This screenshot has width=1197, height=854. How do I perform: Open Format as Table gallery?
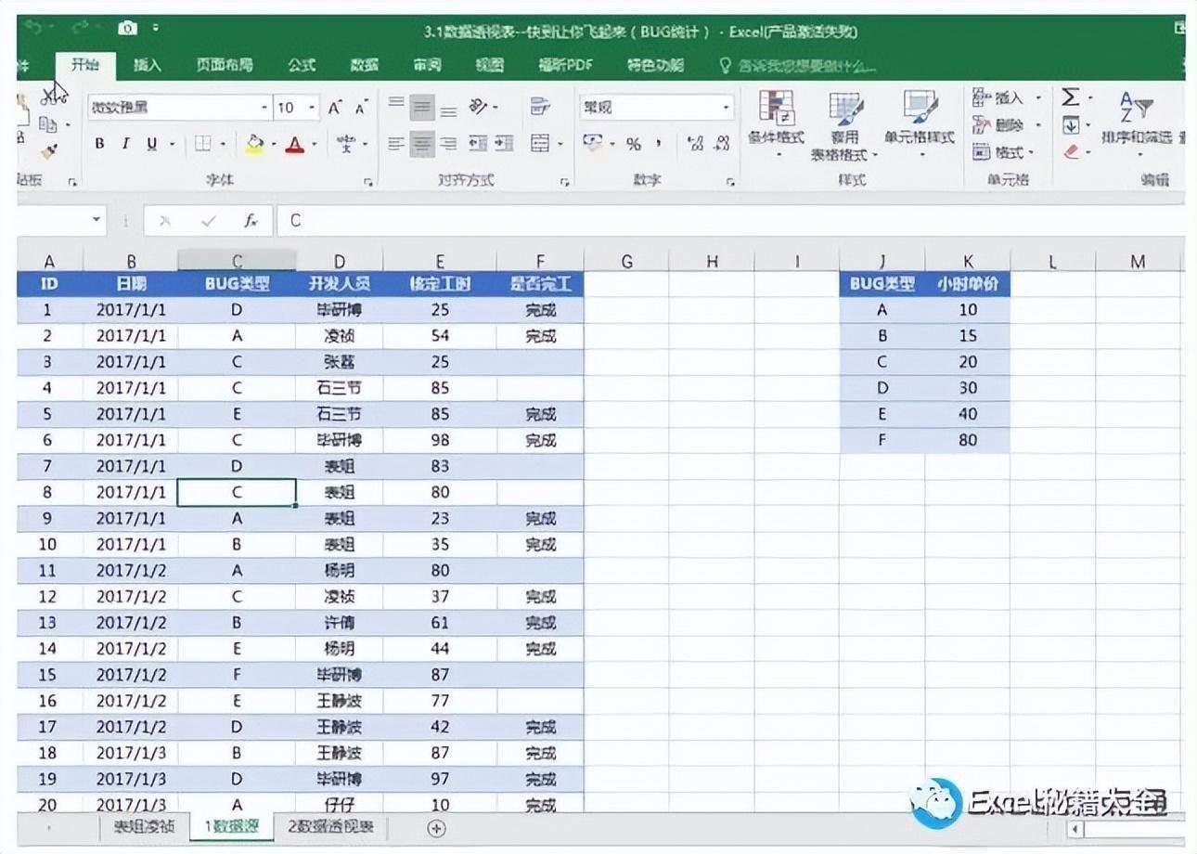click(844, 125)
